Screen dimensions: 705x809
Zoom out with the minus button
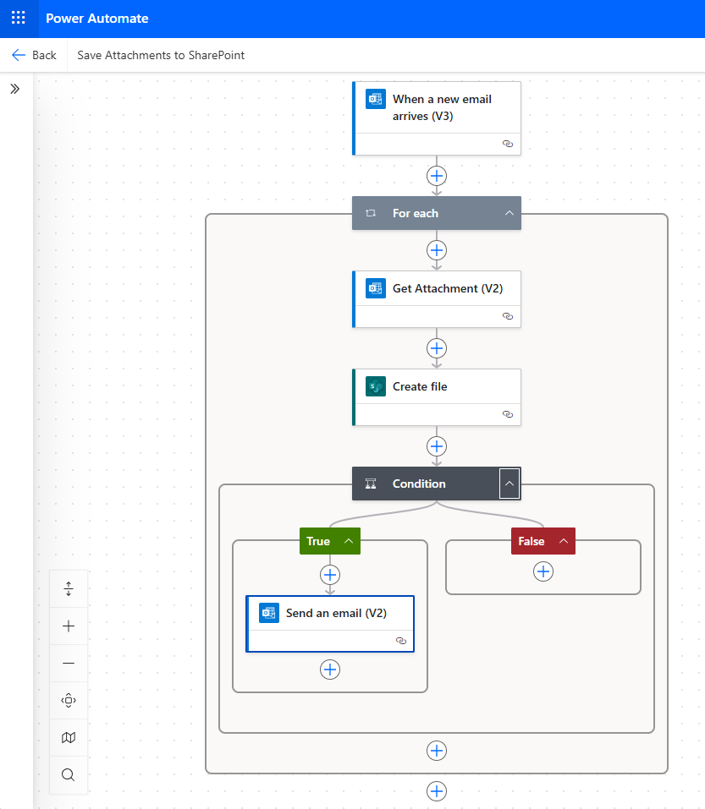pos(68,663)
